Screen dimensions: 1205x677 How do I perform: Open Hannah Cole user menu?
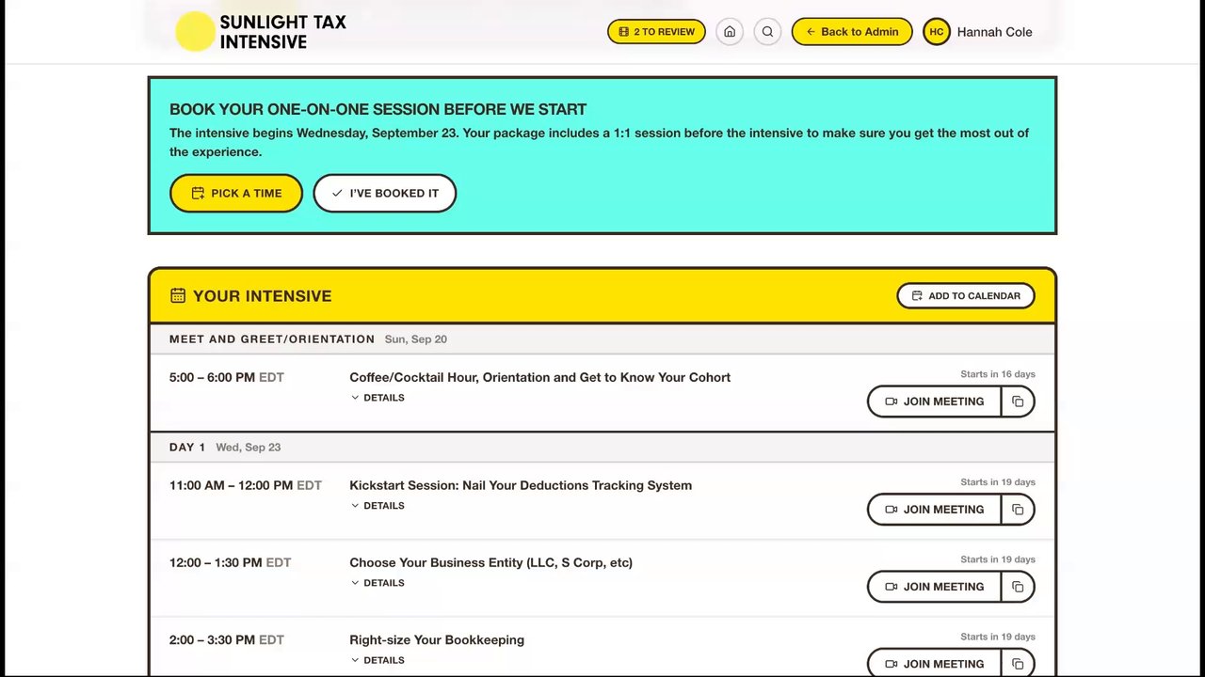(x=994, y=32)
